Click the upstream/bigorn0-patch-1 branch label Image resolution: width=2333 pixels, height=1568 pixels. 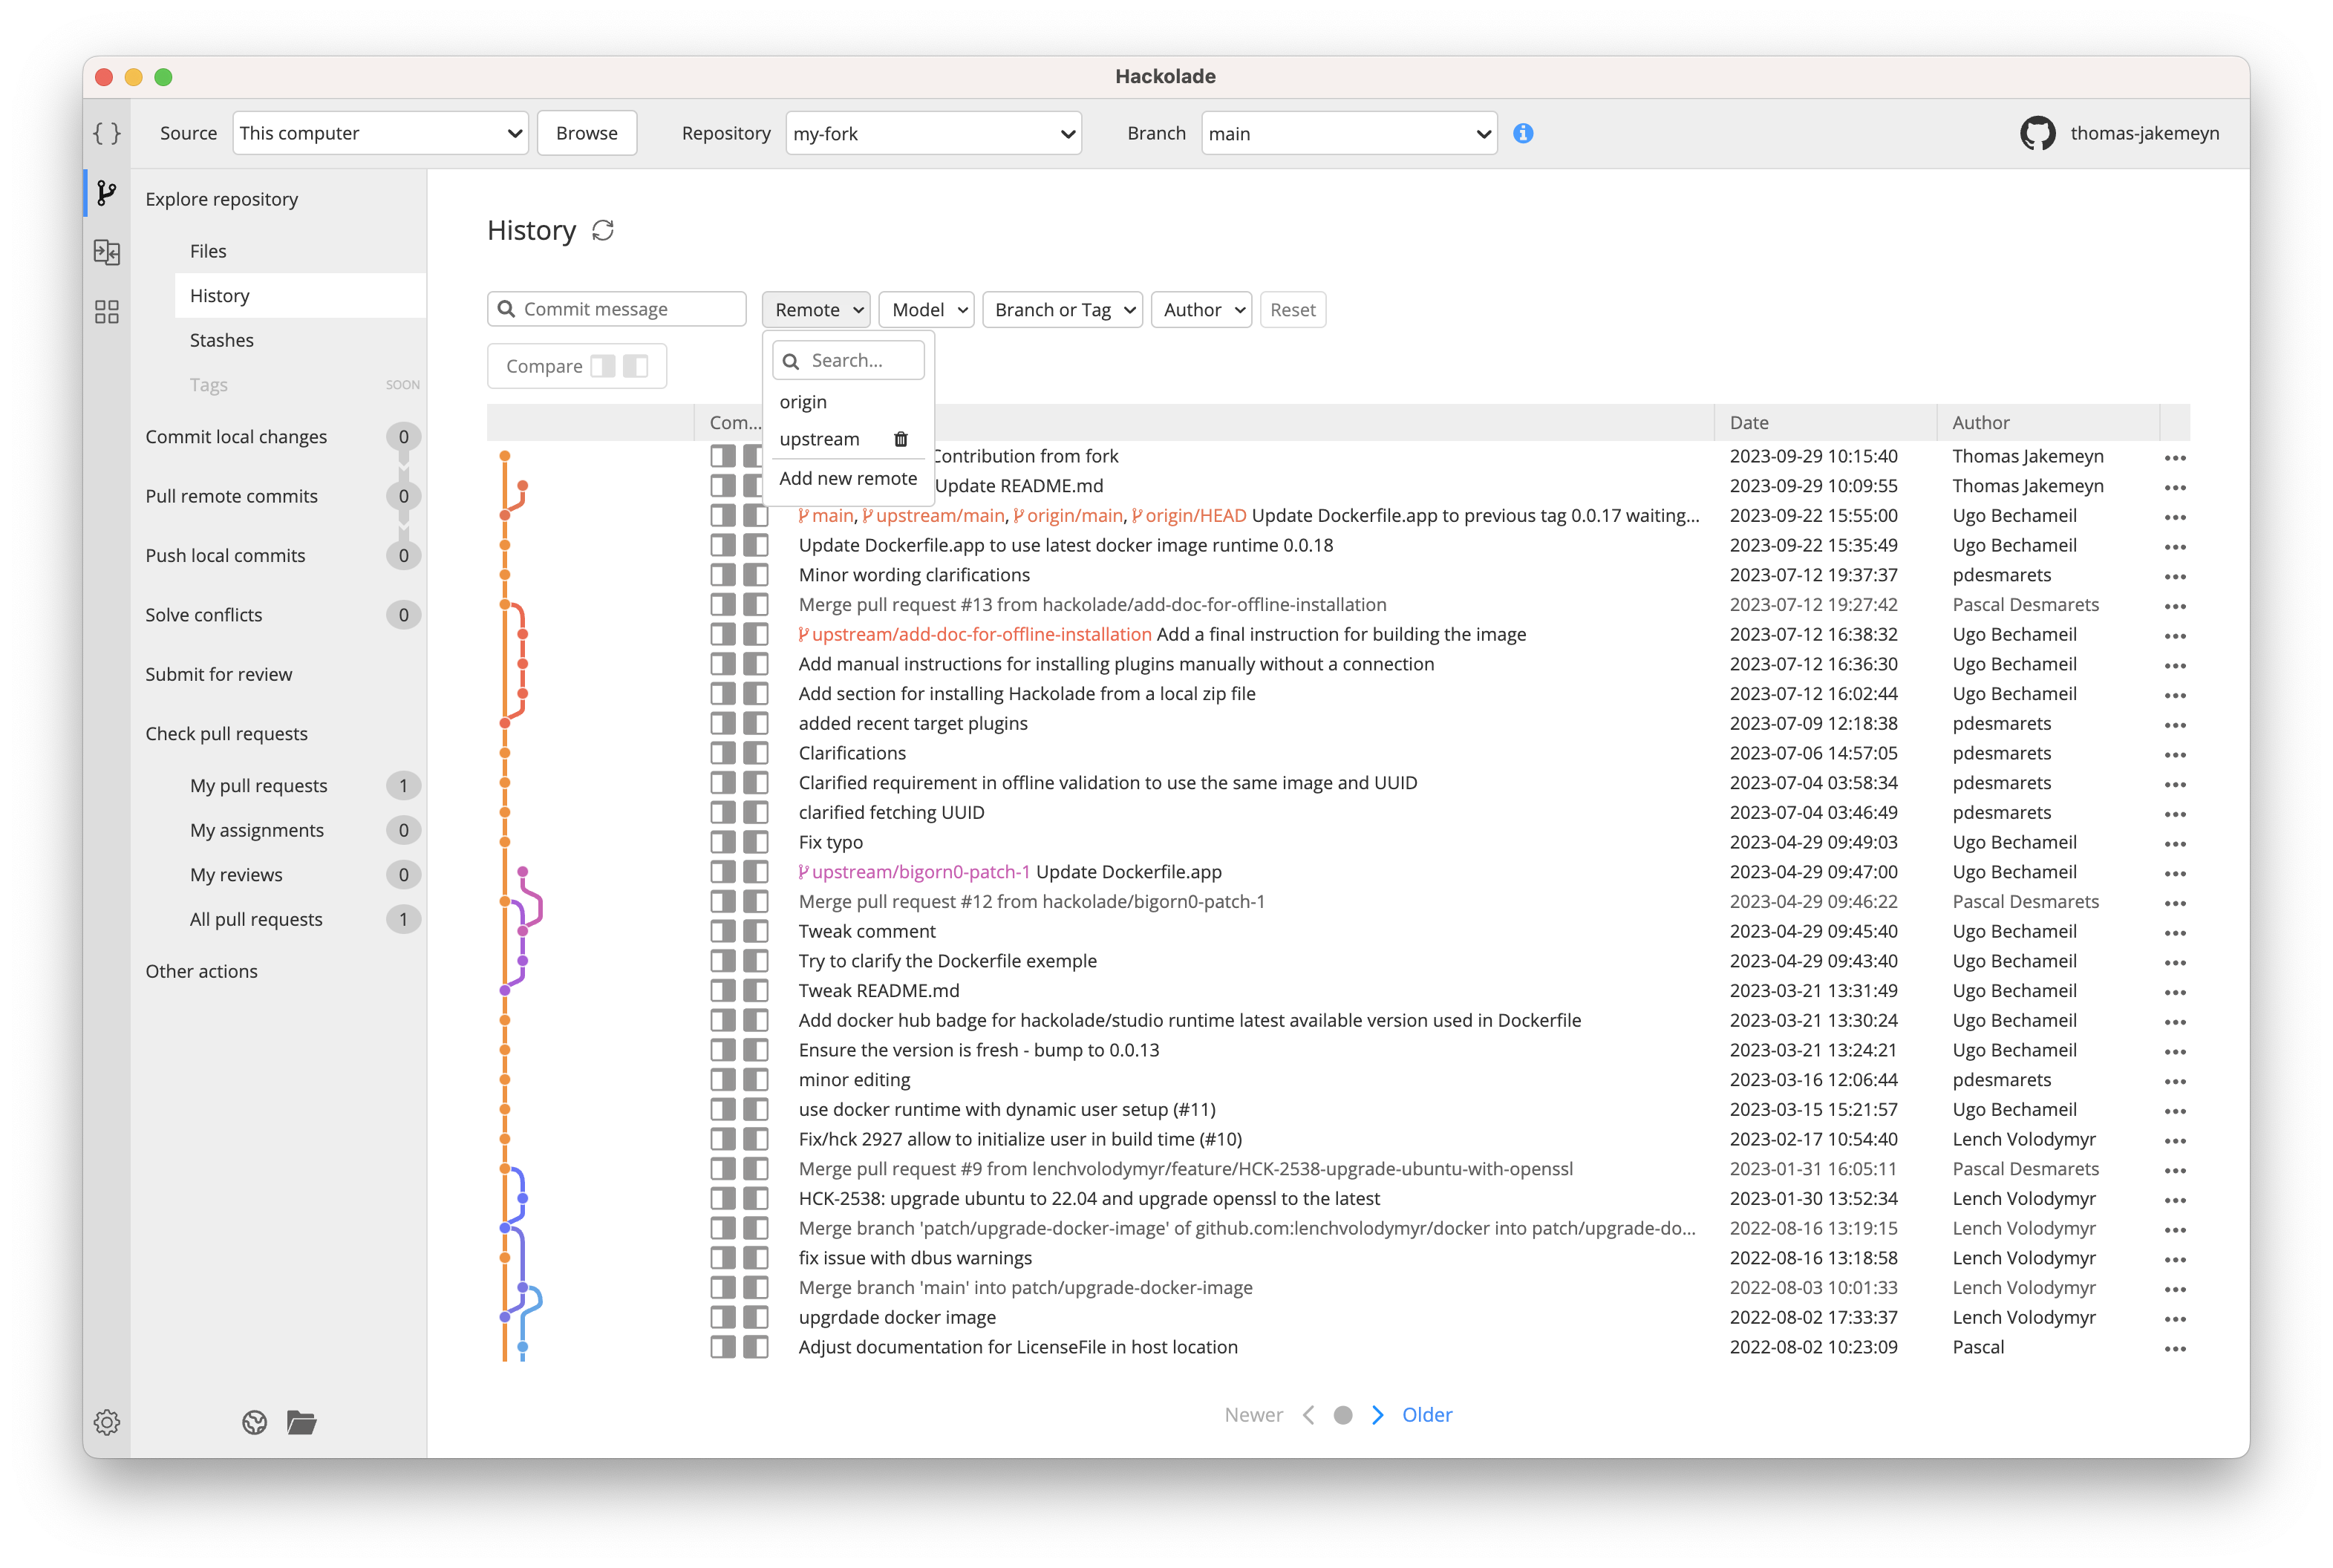coord(915,872)
